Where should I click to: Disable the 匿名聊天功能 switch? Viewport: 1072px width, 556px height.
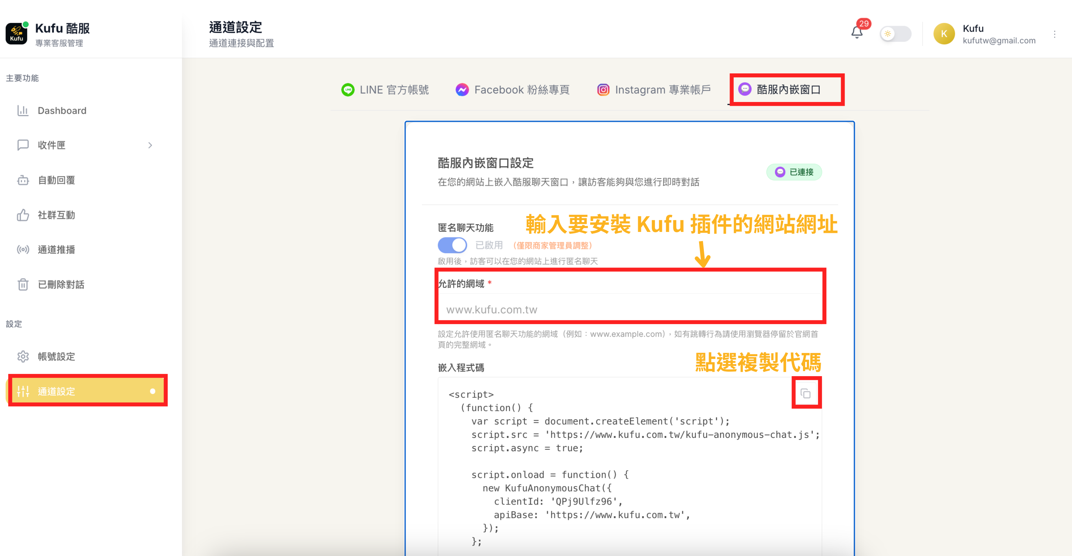(x=452, y=245)
